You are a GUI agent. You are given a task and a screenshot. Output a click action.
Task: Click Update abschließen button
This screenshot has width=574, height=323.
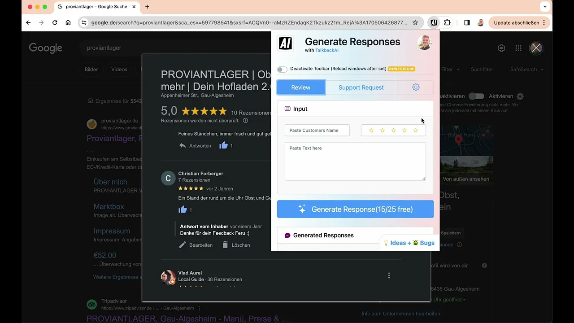[x=519, y=22]
